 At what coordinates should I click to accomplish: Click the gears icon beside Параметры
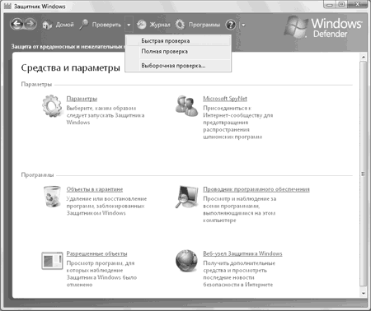click(x=52, y=106)
